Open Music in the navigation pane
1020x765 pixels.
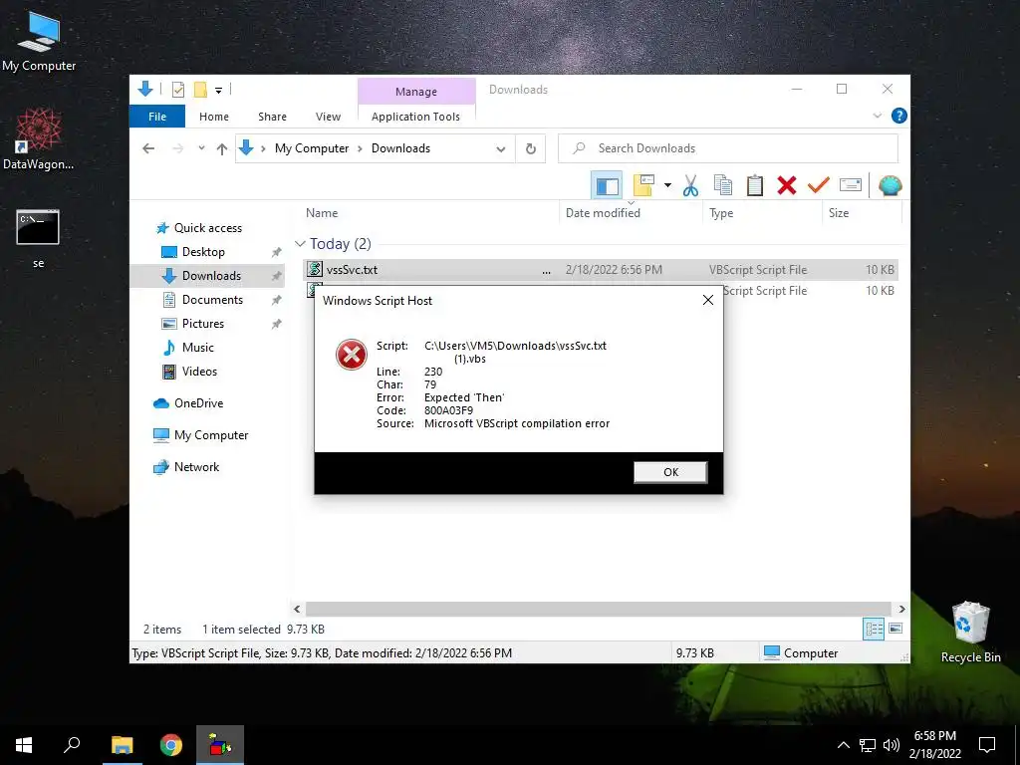tap(198, 348)
